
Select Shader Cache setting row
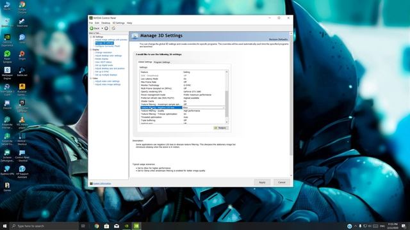pyautogui.click(x=183, y=101)
